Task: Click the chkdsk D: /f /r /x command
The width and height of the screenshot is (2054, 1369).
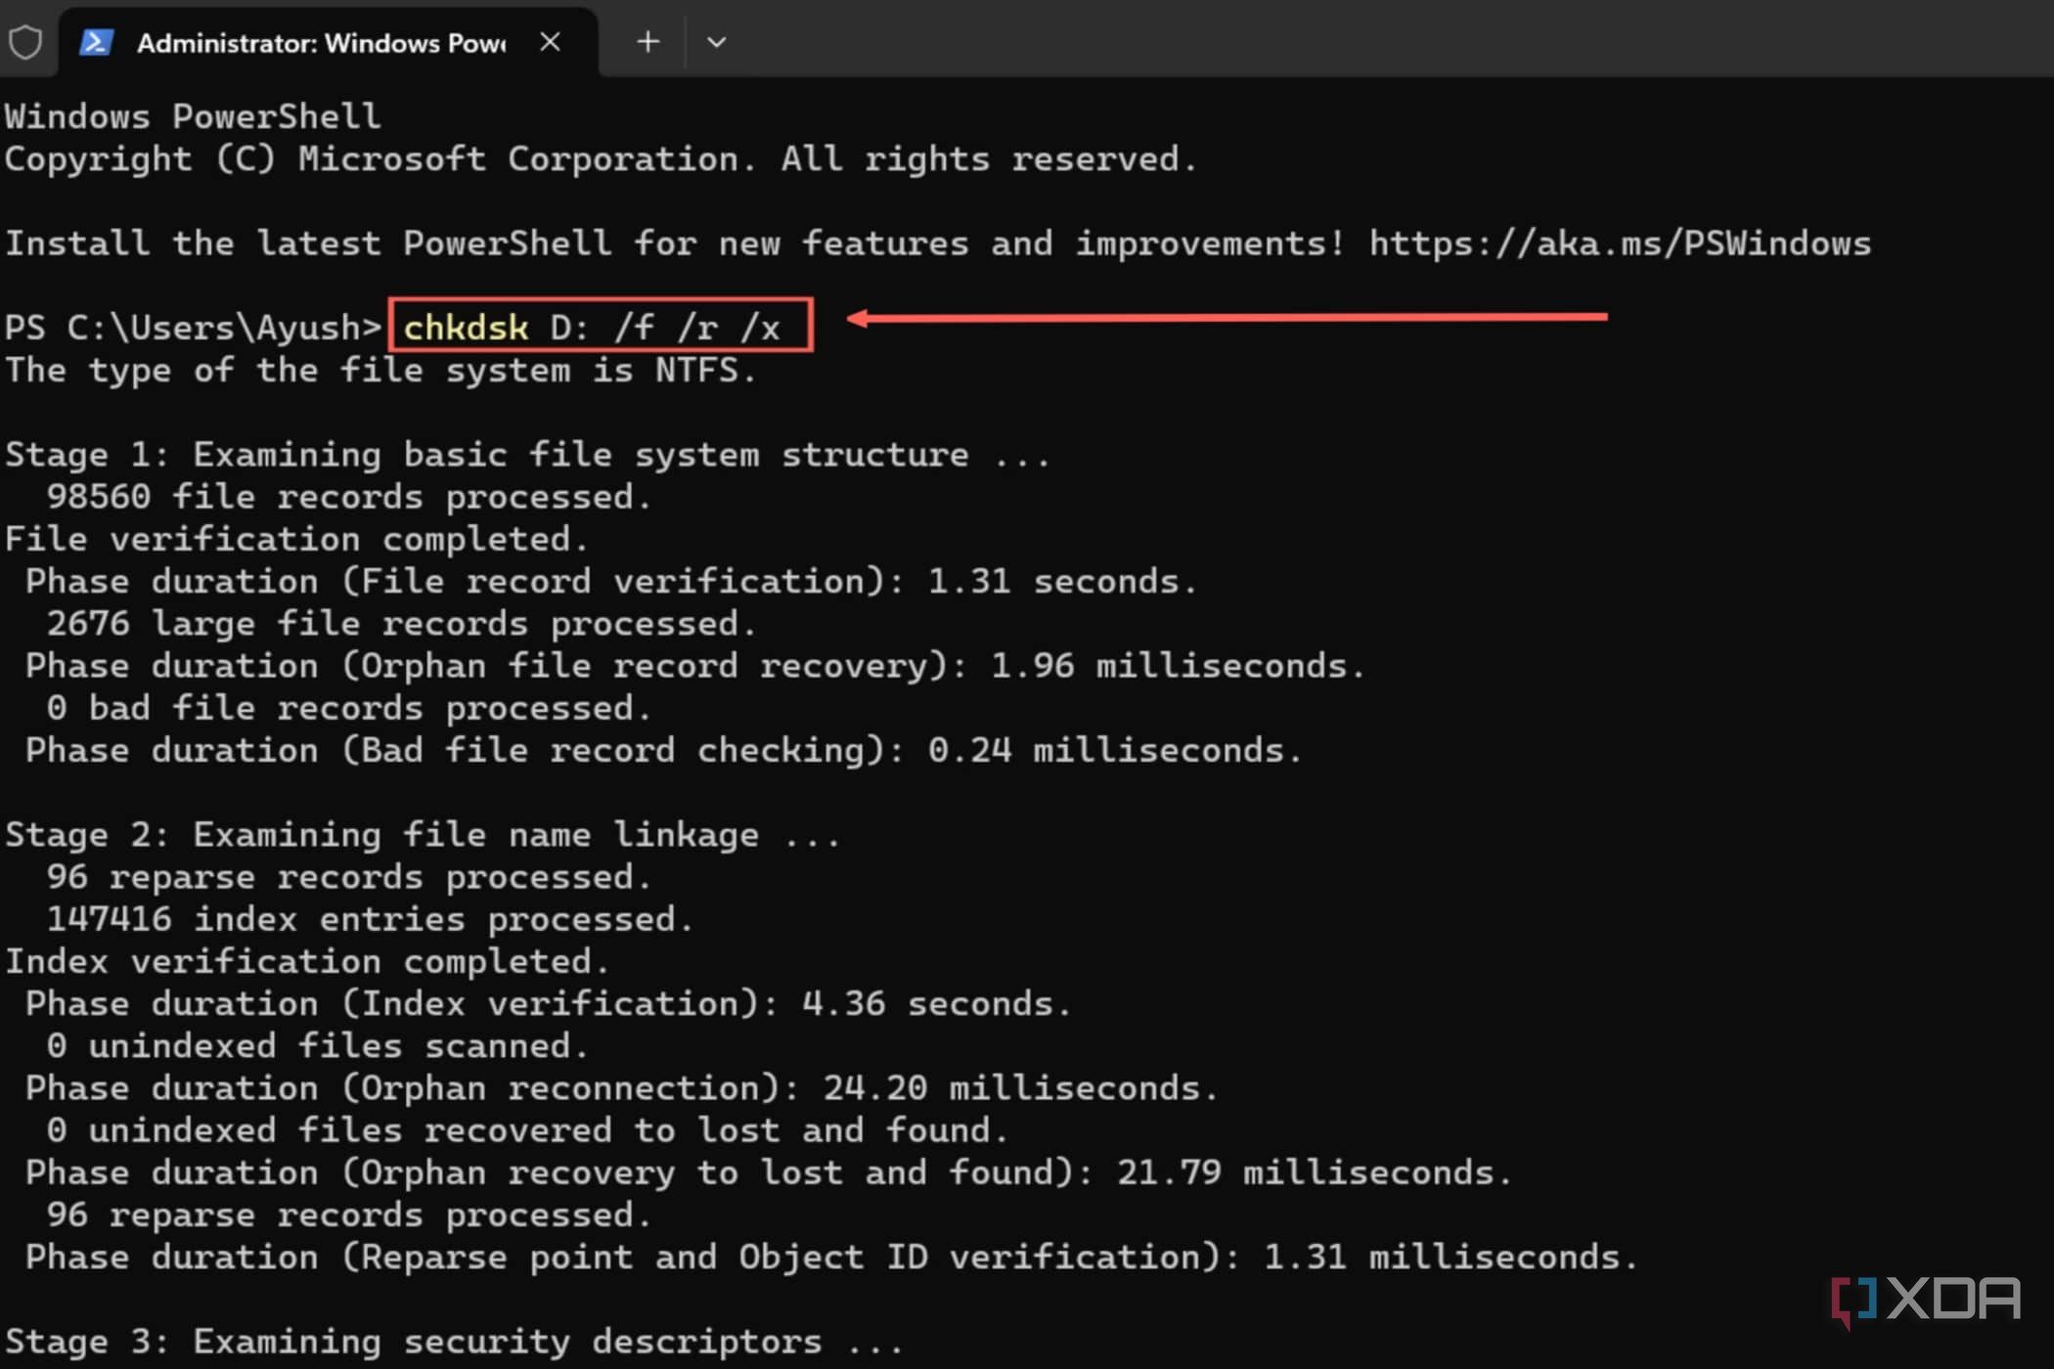Action: click(592, 327)
